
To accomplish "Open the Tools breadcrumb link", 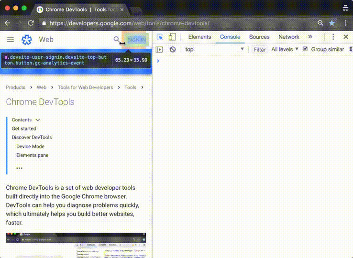I will [x=131, y=87].
